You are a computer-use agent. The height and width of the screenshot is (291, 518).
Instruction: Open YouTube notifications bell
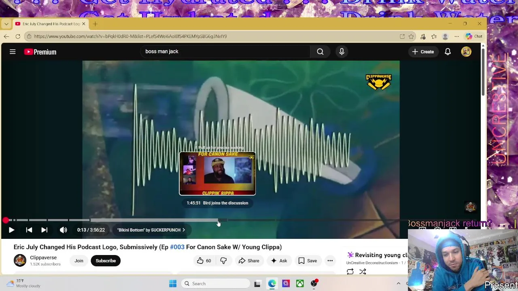[x=448, y=52]
